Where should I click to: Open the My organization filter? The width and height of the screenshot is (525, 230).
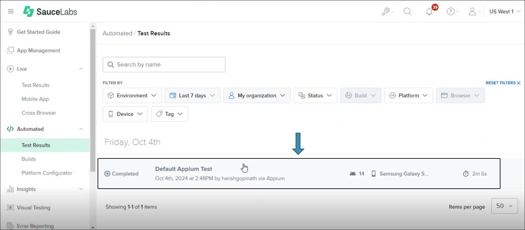257,95
